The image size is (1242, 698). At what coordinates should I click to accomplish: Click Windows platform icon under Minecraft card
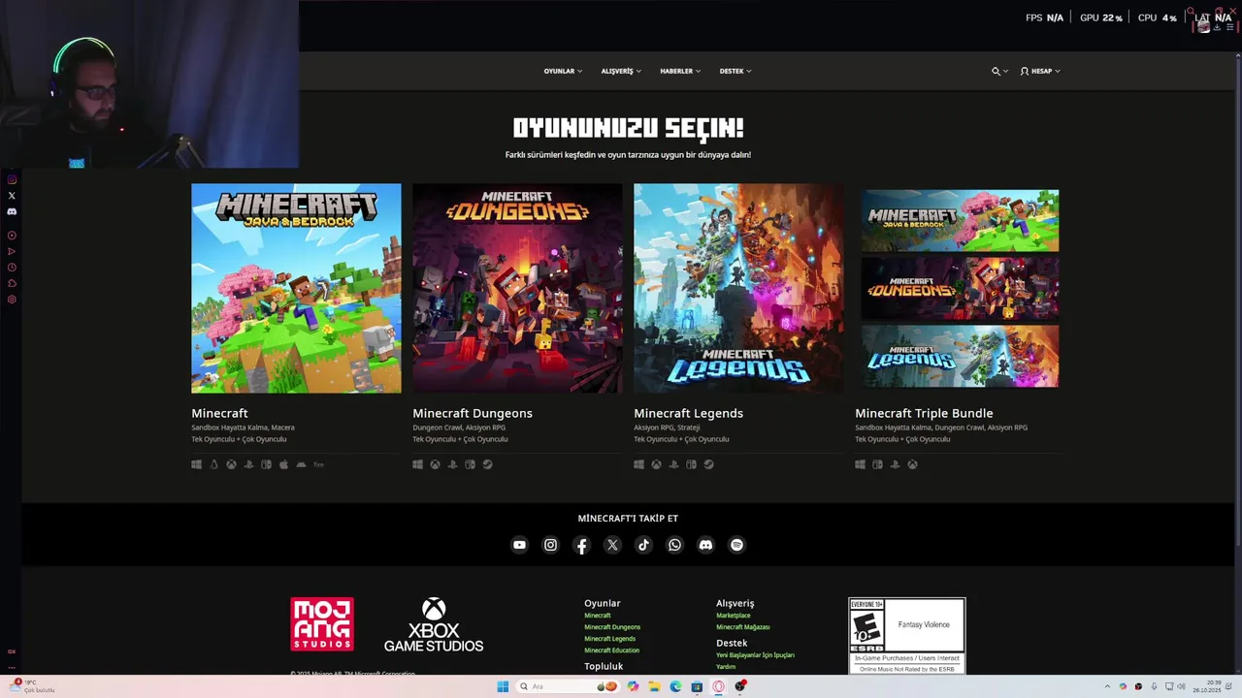[196, 464]
